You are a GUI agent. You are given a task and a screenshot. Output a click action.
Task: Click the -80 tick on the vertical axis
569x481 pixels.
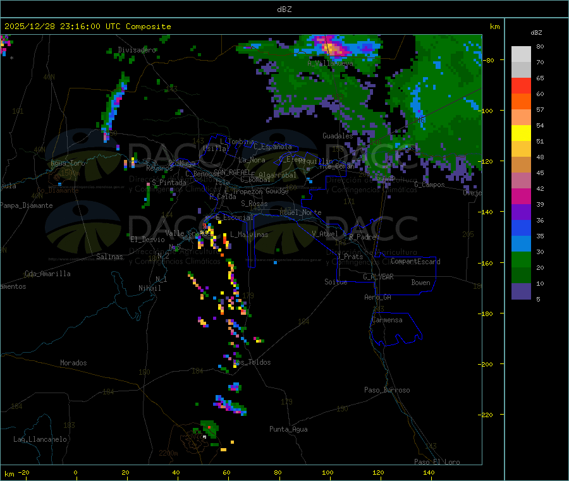[489, 60]
